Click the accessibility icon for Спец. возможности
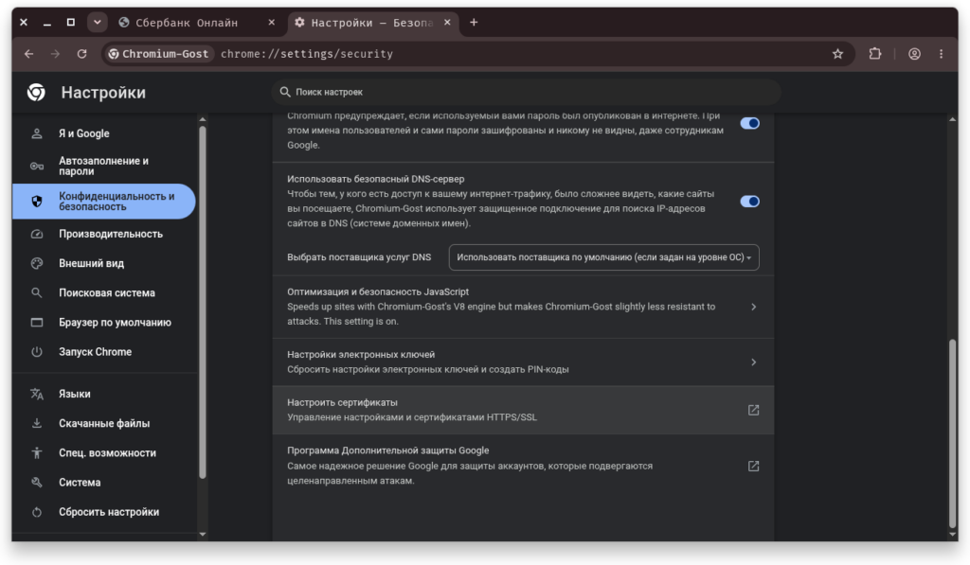970x565 pixels. tap(37, 453)
